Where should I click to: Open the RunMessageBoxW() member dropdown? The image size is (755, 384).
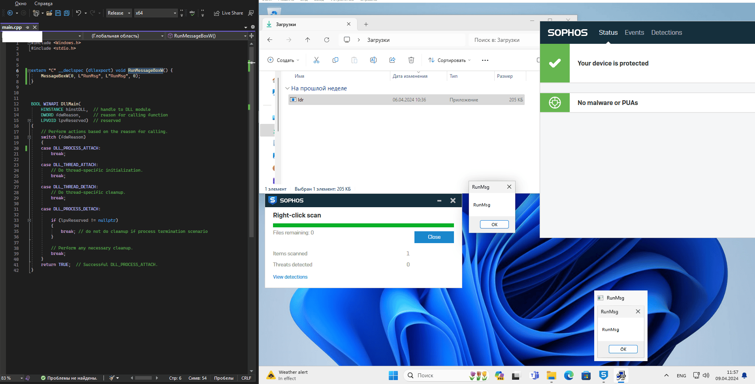(x=207, y=36)
